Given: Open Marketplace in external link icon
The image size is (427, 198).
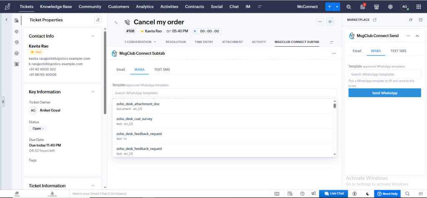Looking at the screenshot, I should (x=375, y=20).
